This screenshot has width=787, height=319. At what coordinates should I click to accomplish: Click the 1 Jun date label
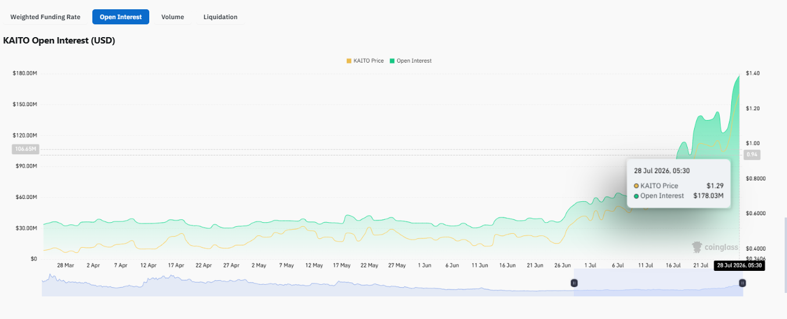click(424, 265)
